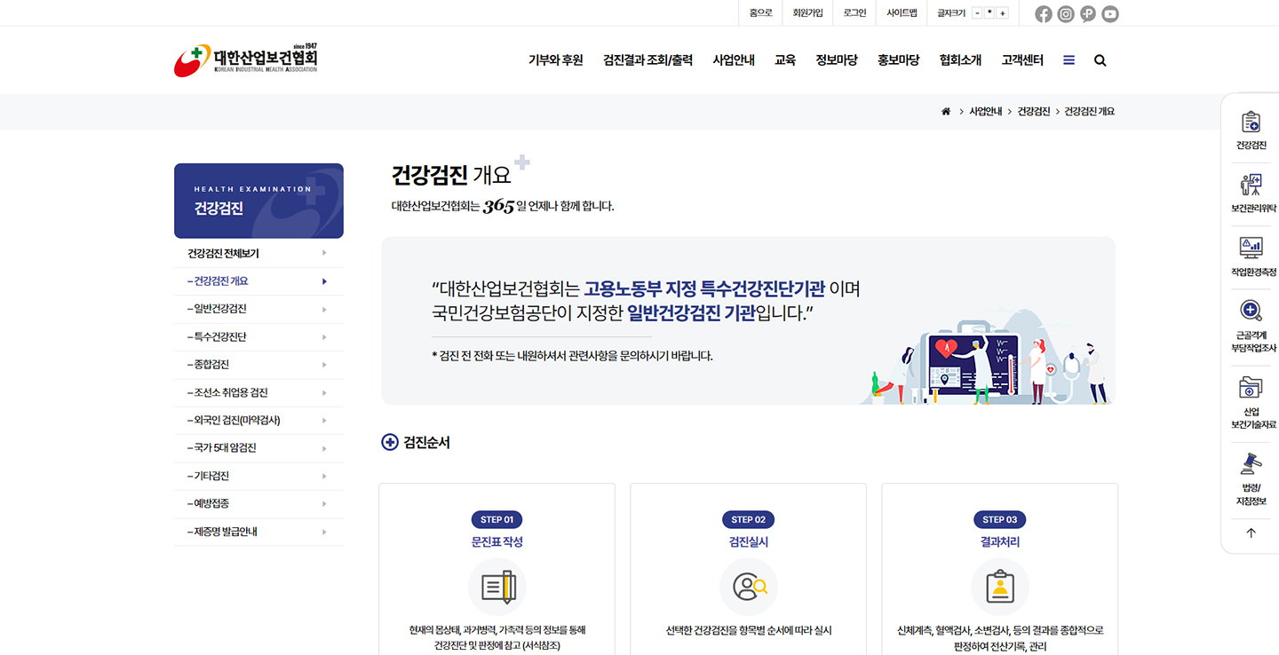Open the 사업안내 main navigation menu

click(734, 60)
